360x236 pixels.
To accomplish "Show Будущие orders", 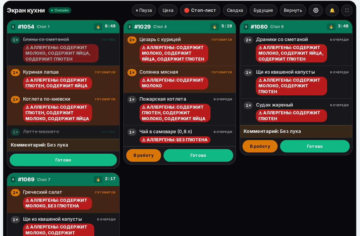I will tap(263, 10).
